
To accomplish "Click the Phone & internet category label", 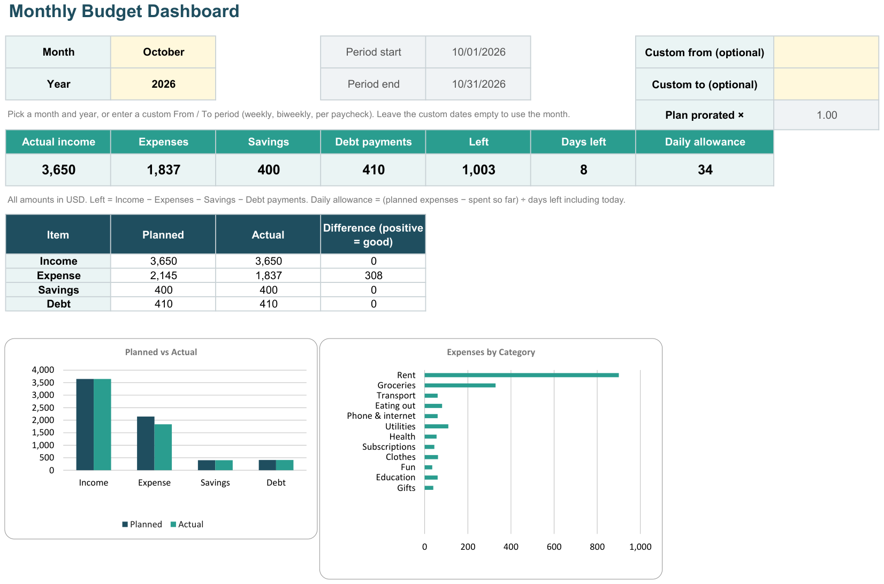I will click(381, 416).
